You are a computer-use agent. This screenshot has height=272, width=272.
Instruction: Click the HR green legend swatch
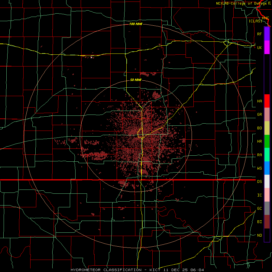coord(267,141)
